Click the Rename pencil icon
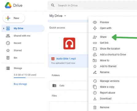 pos(95,72)
